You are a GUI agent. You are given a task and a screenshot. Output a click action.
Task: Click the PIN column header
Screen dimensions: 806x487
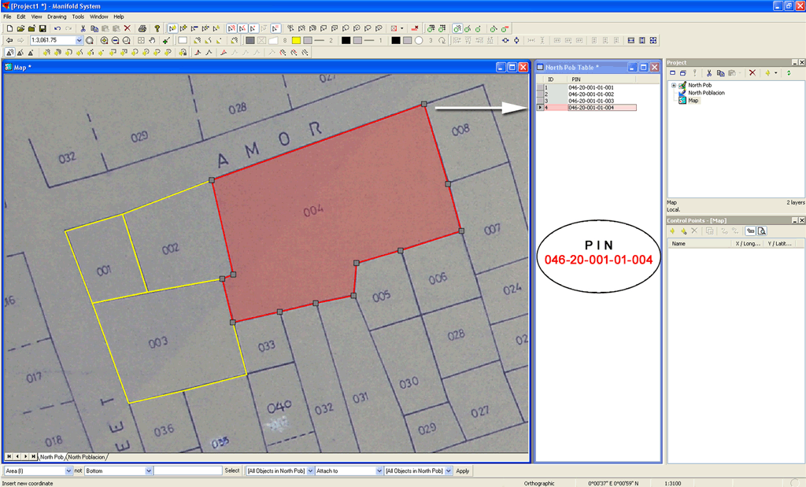(x=601, y=79)
